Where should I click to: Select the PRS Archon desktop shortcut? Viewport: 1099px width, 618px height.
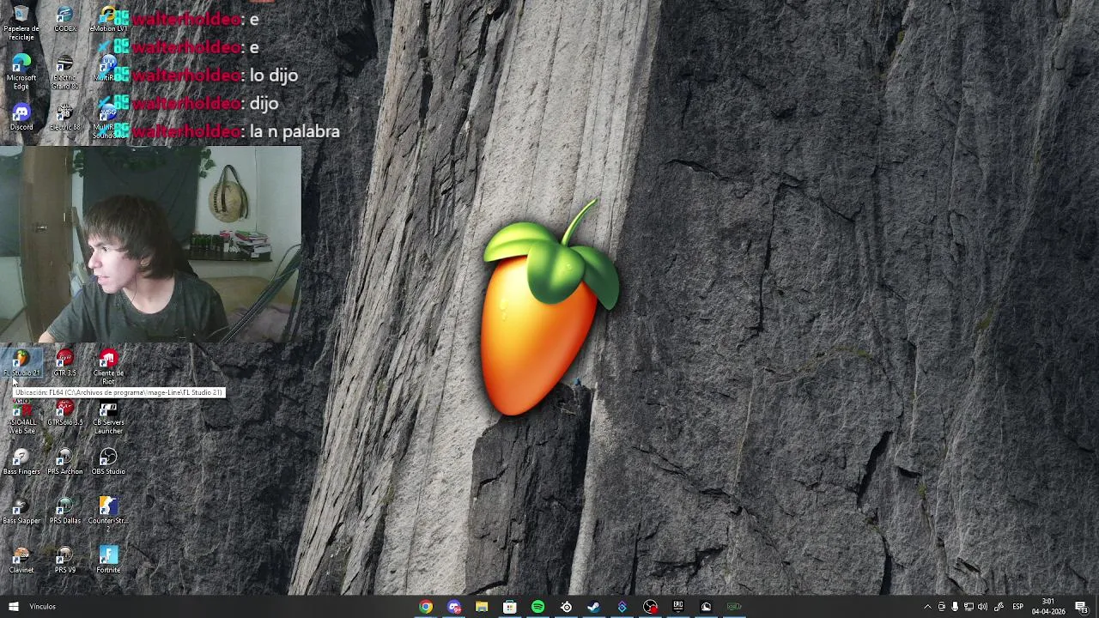pos(65,462)
